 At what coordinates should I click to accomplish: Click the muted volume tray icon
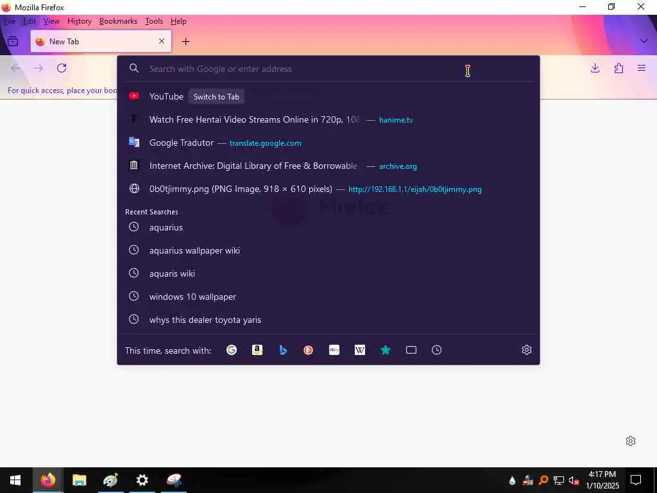pyautogui.click(x=574, y=480)
